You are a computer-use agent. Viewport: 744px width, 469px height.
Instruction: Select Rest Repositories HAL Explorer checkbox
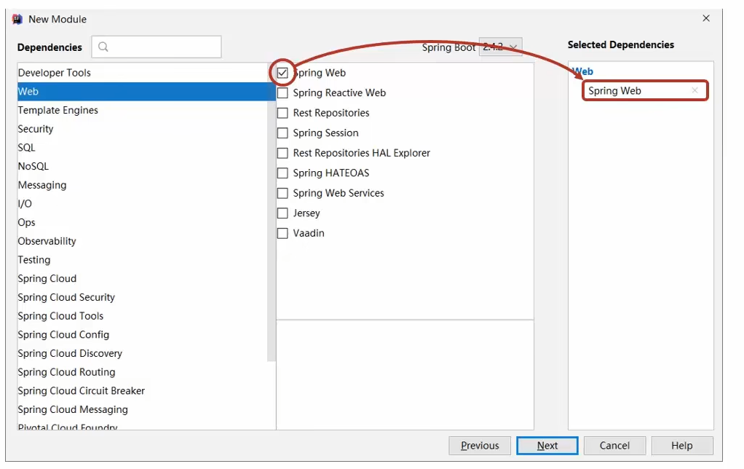click(x=282, y=153)
